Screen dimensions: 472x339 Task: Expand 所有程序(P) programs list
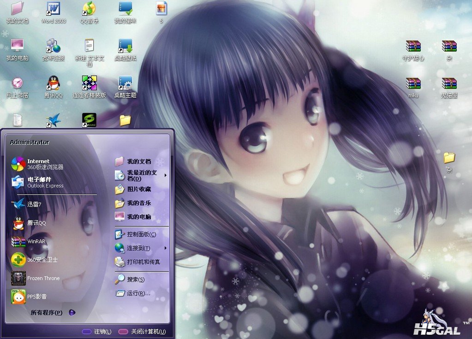[x=52, y=313]
